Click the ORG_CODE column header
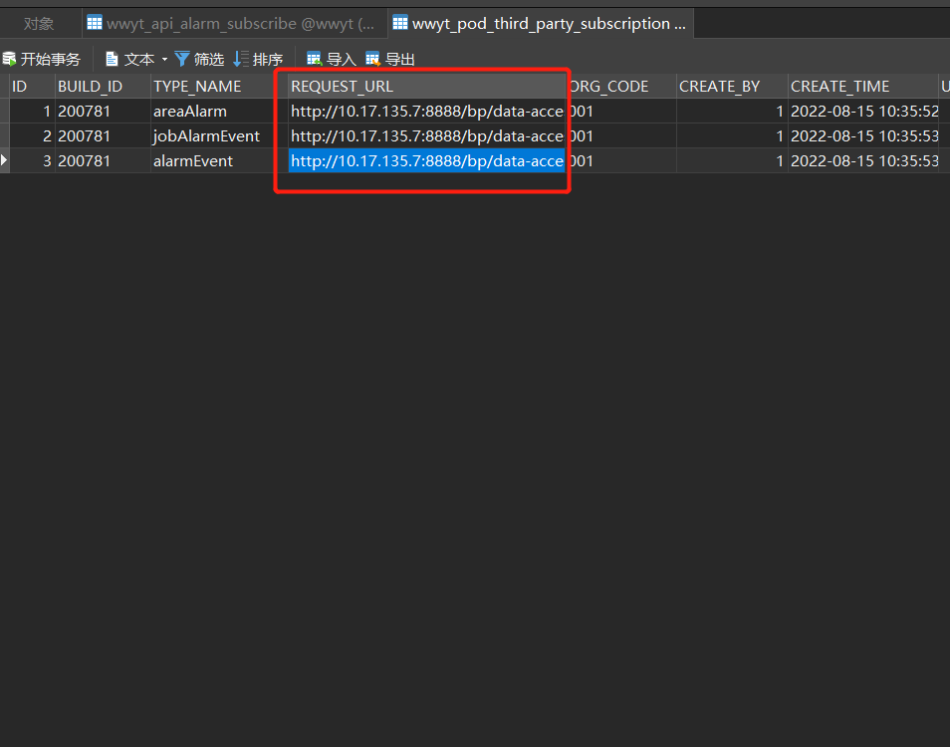Screen dimensions: 950x747 (x=621, y=86)
